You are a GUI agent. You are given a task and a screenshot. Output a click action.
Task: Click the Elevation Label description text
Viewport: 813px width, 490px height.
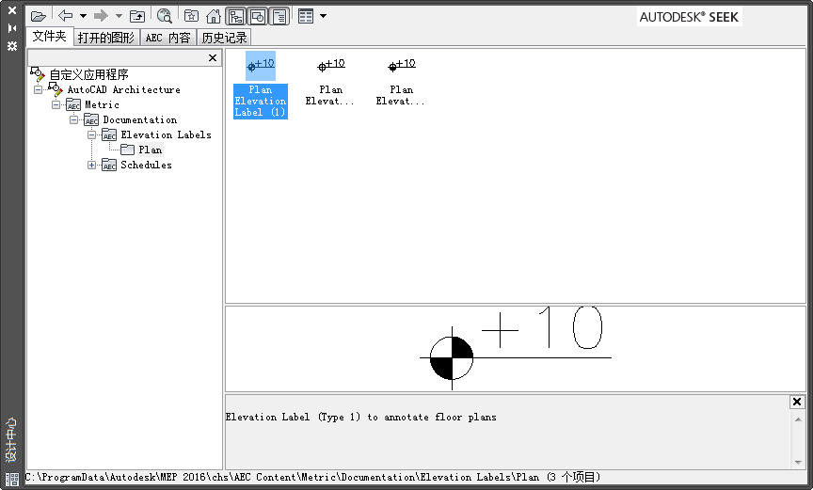point(361,417)
